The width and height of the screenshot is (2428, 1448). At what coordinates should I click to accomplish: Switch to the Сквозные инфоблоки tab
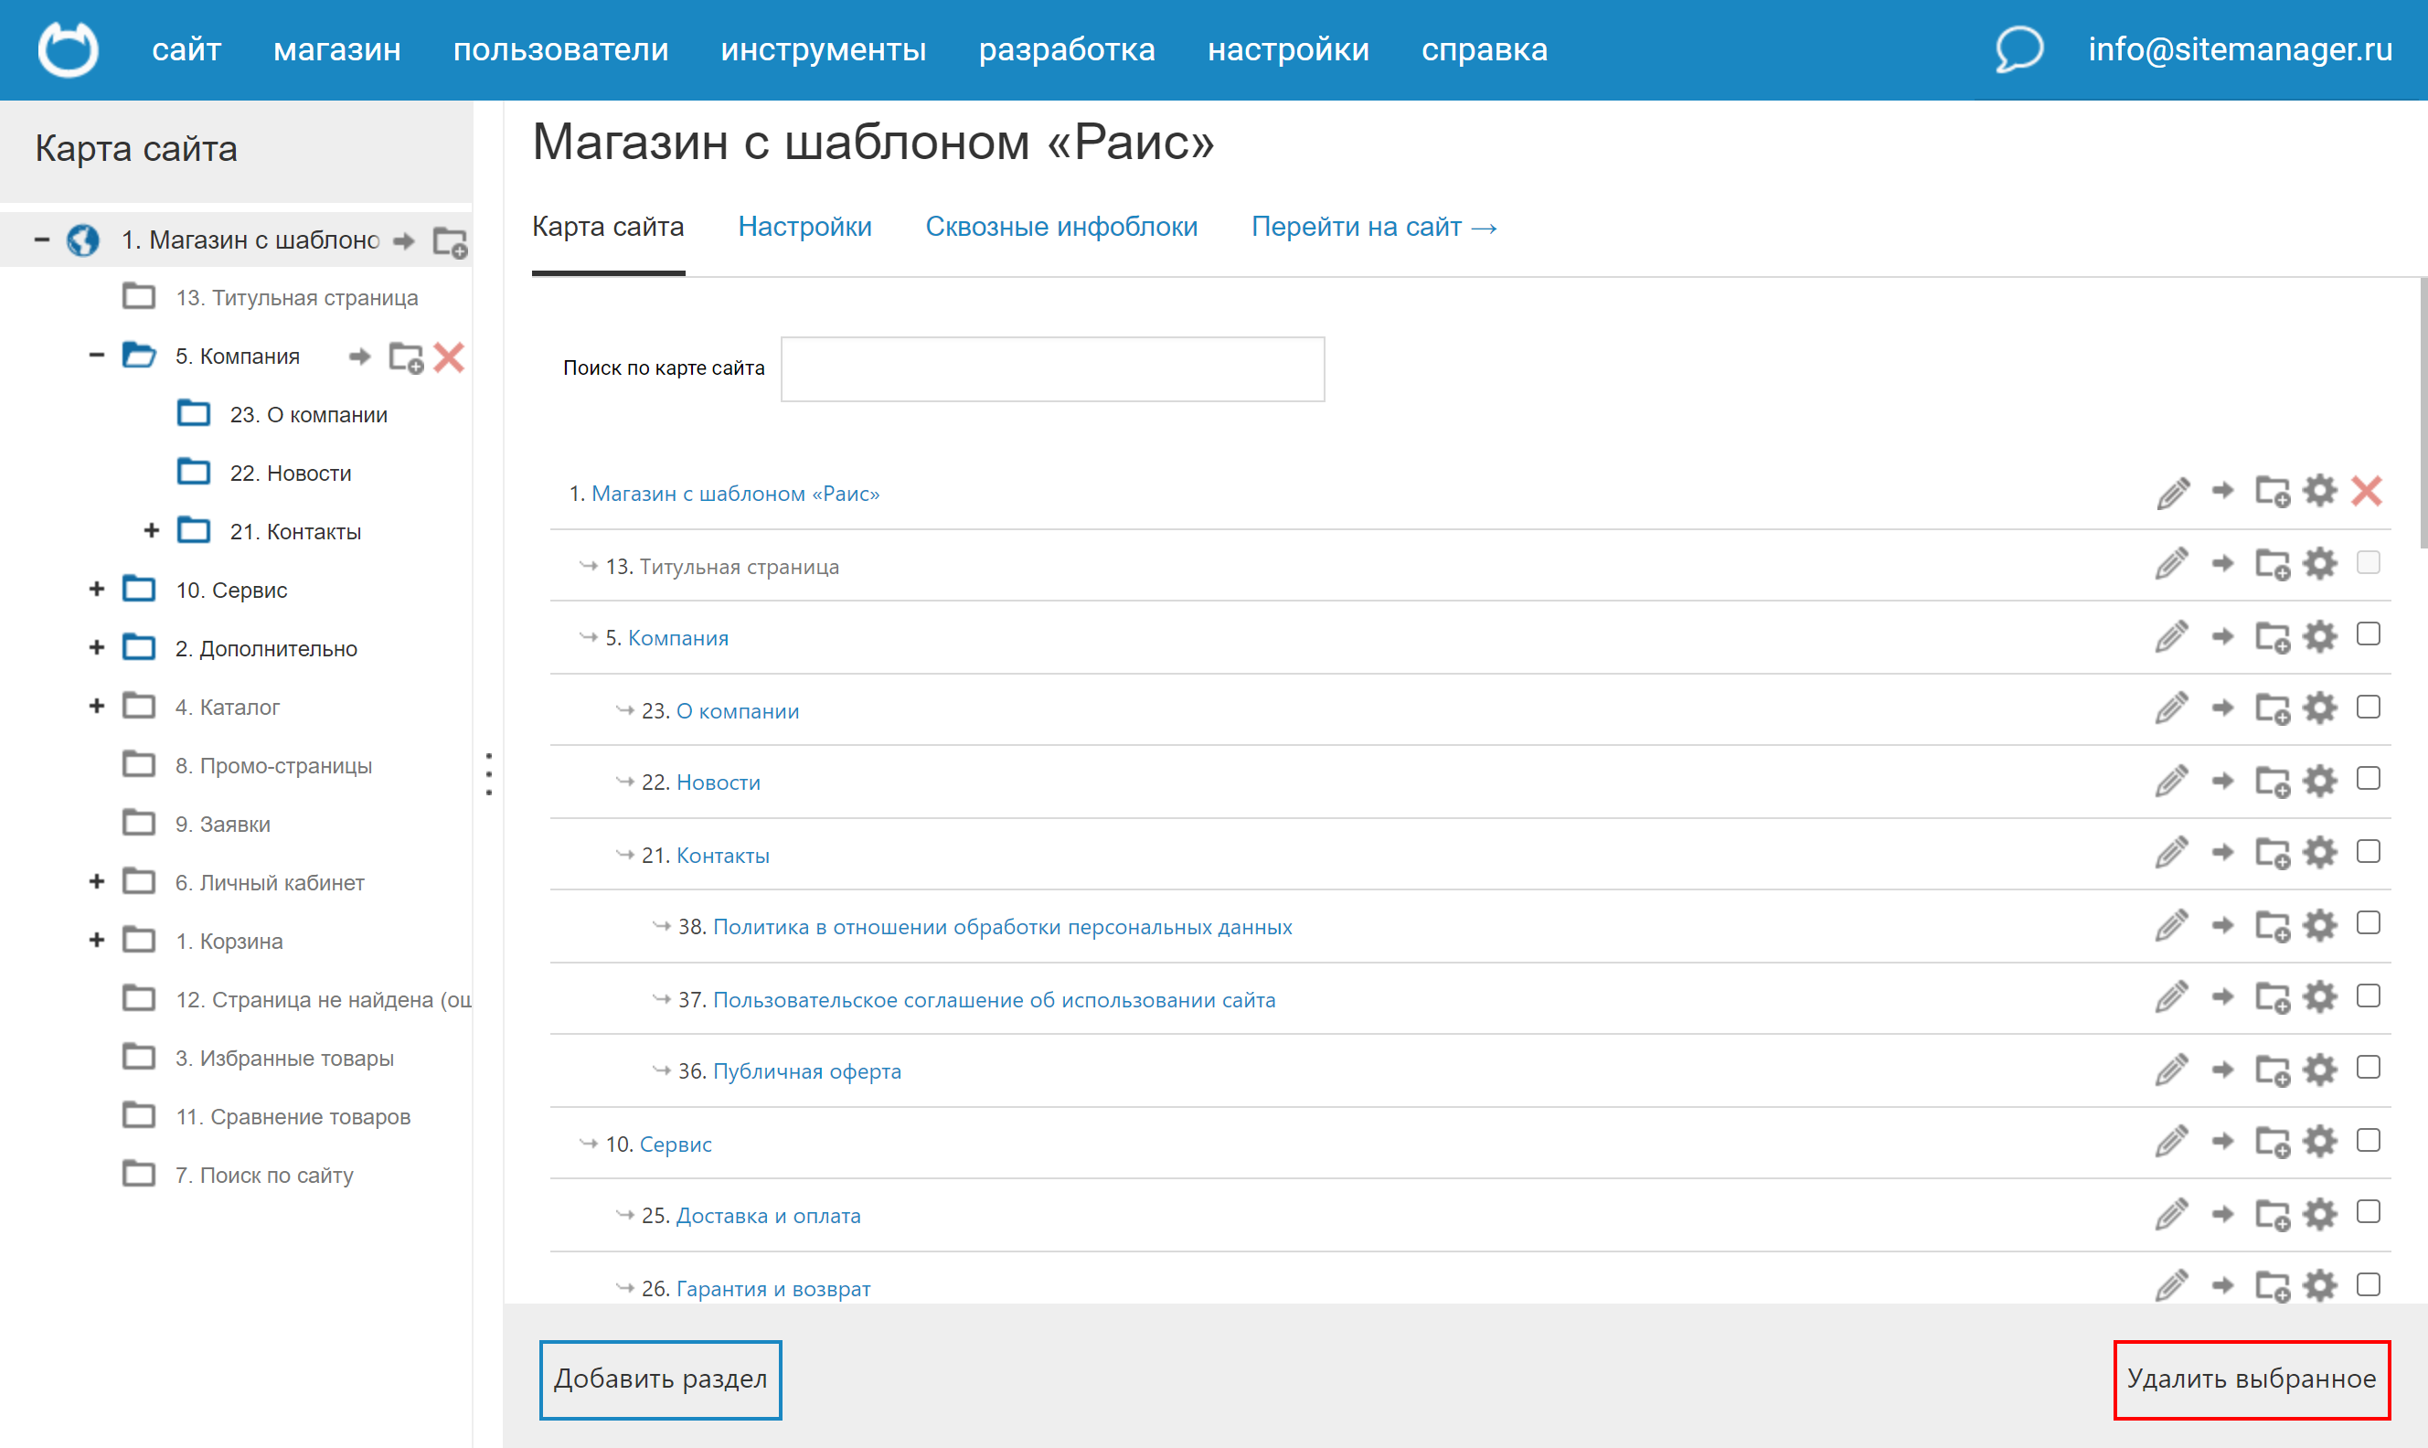(1060, 228)
